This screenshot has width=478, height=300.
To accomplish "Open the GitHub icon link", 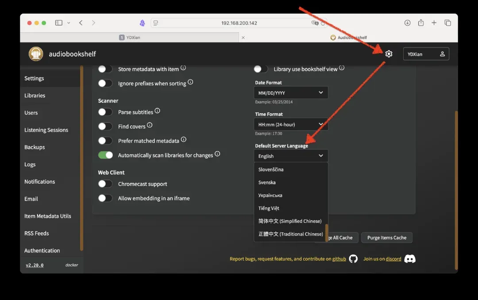I will click(x=353, y=259).
